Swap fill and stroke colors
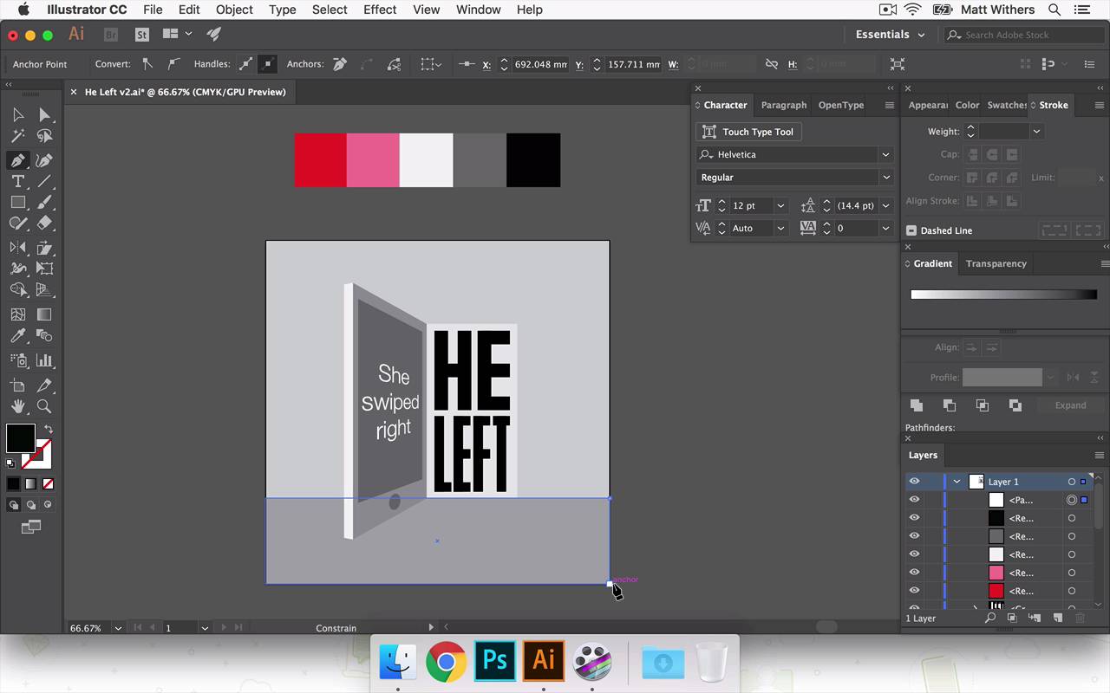This screenshot has width=1110, height=693. point(49,429)
